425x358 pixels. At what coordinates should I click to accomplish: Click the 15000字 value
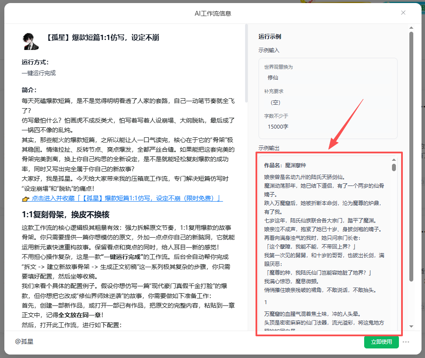[278, 126]
